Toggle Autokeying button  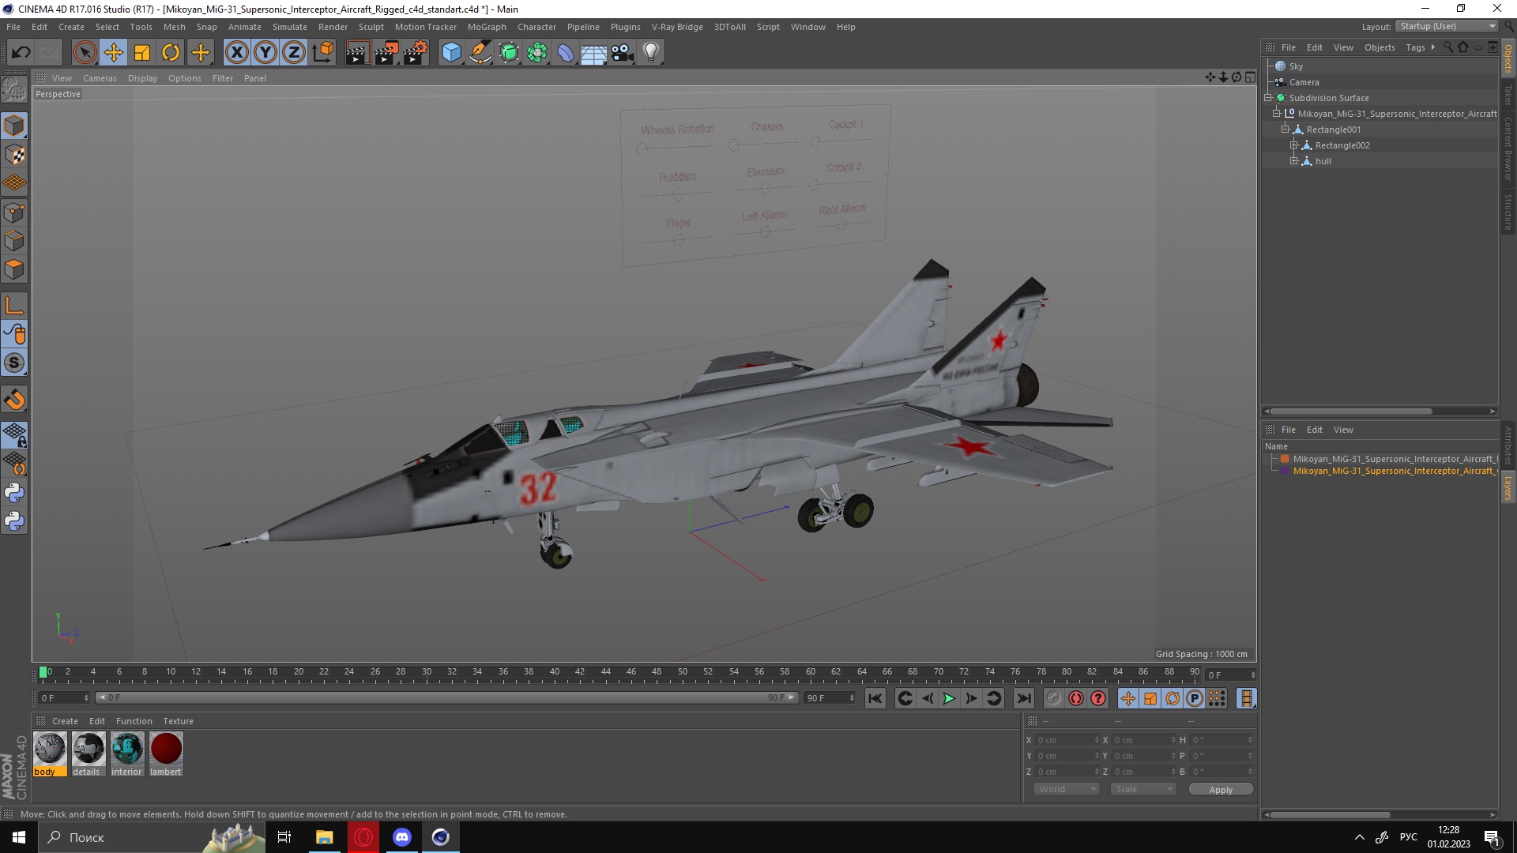coord(1076,698)
